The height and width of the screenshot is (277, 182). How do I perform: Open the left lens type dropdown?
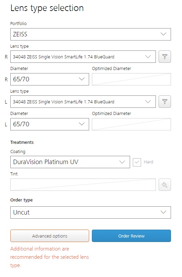83,102
